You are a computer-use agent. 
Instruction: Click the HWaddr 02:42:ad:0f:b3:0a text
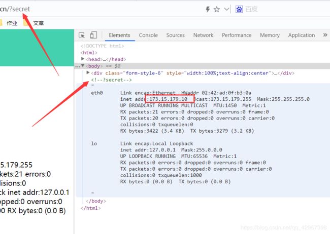(x=216, y=93)
